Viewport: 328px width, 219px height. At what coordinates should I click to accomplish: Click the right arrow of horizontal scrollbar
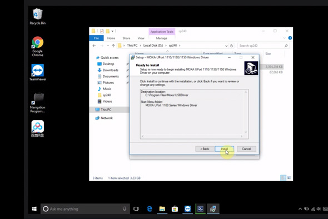point(241,136)
